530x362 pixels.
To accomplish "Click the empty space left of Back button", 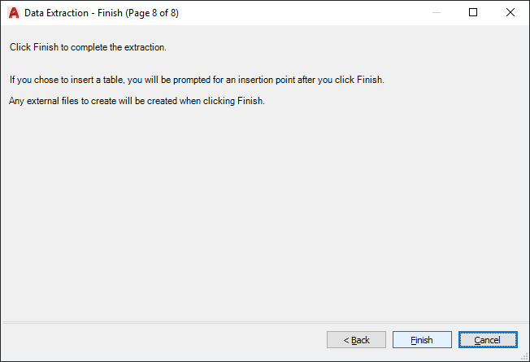I will pos(163,340).
